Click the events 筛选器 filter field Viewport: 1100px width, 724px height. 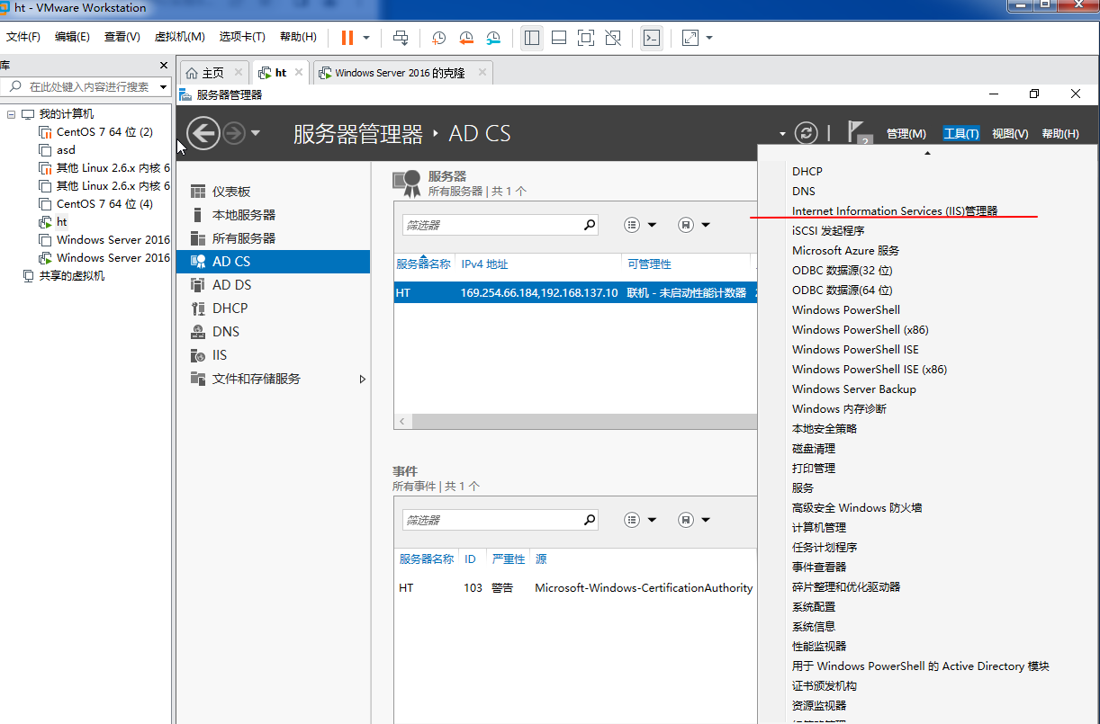click(x=491, y=520)
